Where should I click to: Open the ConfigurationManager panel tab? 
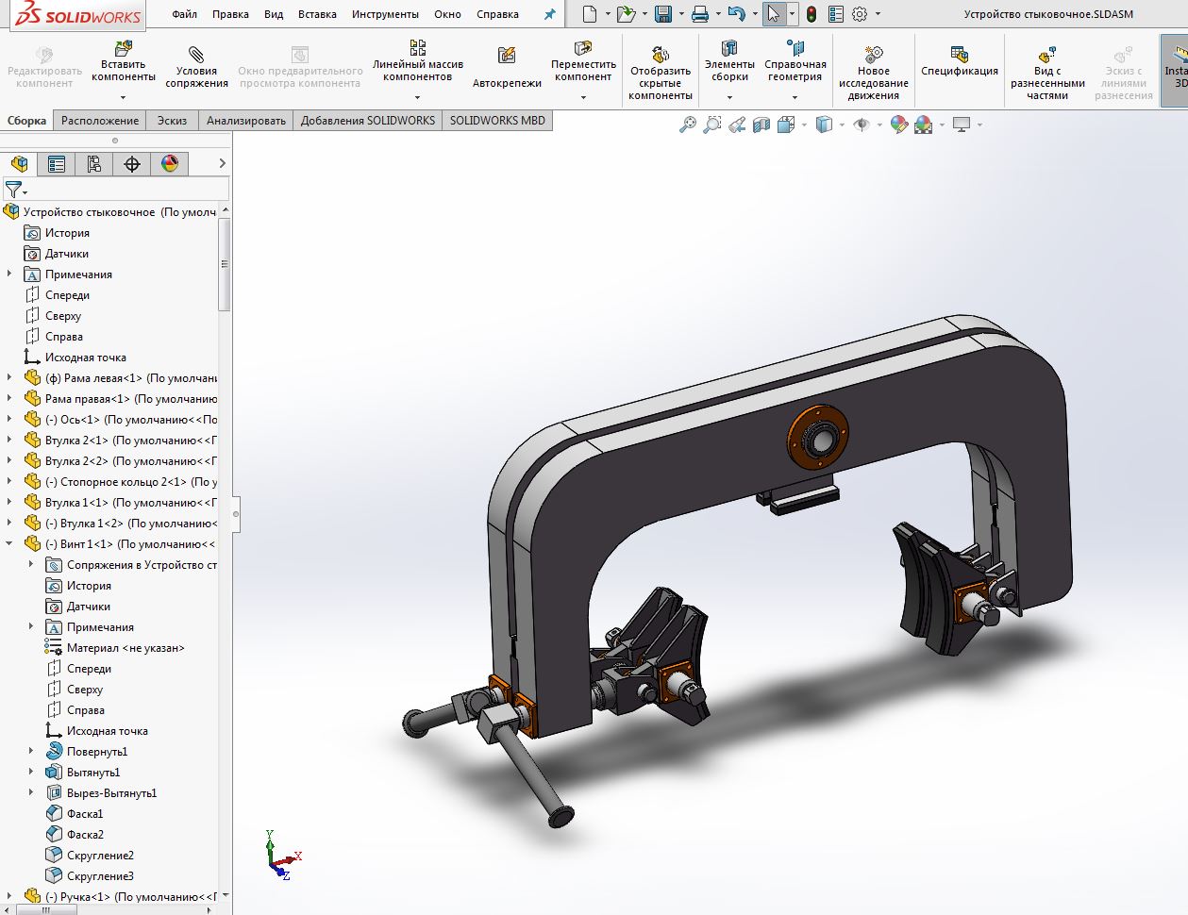click(x=94, y=164)
